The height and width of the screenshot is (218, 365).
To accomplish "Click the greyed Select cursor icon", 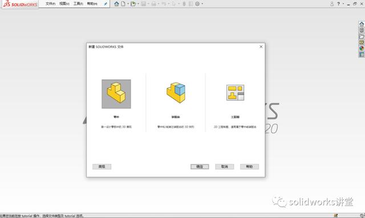I will (174, 4).
